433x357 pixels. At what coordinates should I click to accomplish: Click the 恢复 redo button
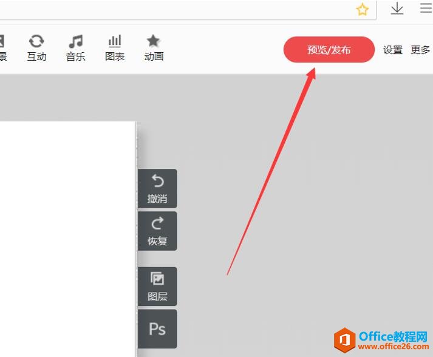(x=157, y=231)
